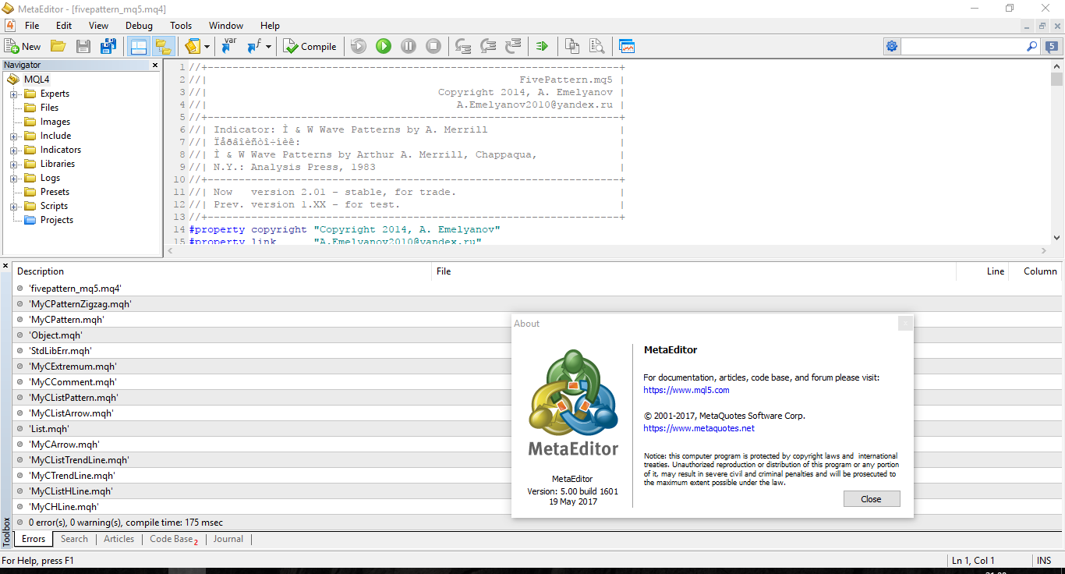Expand the Indicators tree node
This screenshot has width=1065, height=574.
[13, 151]
